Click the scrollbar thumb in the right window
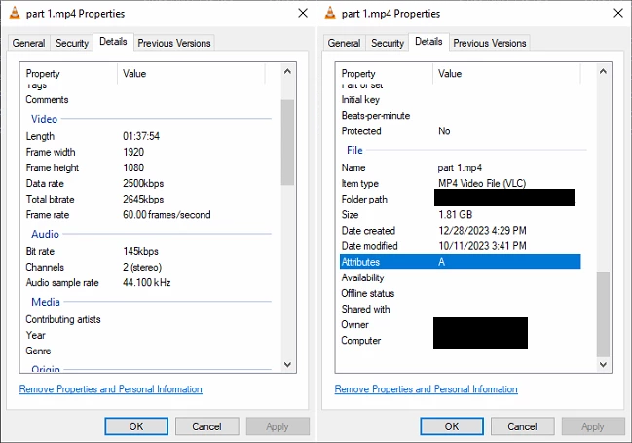Viewport: 632px width, 443px height. click(x=603, y=314)
